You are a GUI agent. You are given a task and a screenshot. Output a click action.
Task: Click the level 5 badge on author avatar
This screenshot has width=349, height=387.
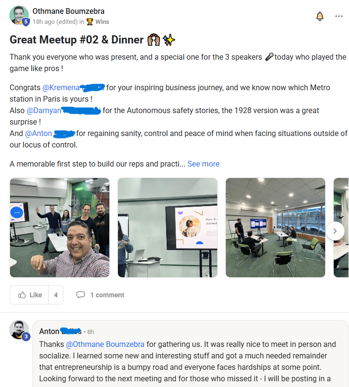26,22
